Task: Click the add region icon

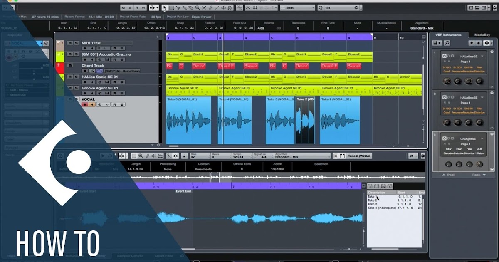Action: 370,186
